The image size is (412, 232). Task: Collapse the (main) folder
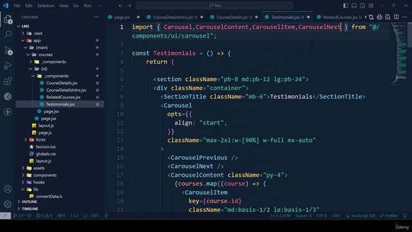pyautogui.click(x=26, y=48)
